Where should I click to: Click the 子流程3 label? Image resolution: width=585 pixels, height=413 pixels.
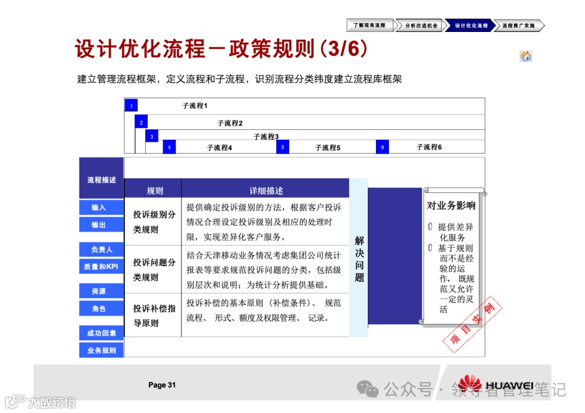click(266, 136)
